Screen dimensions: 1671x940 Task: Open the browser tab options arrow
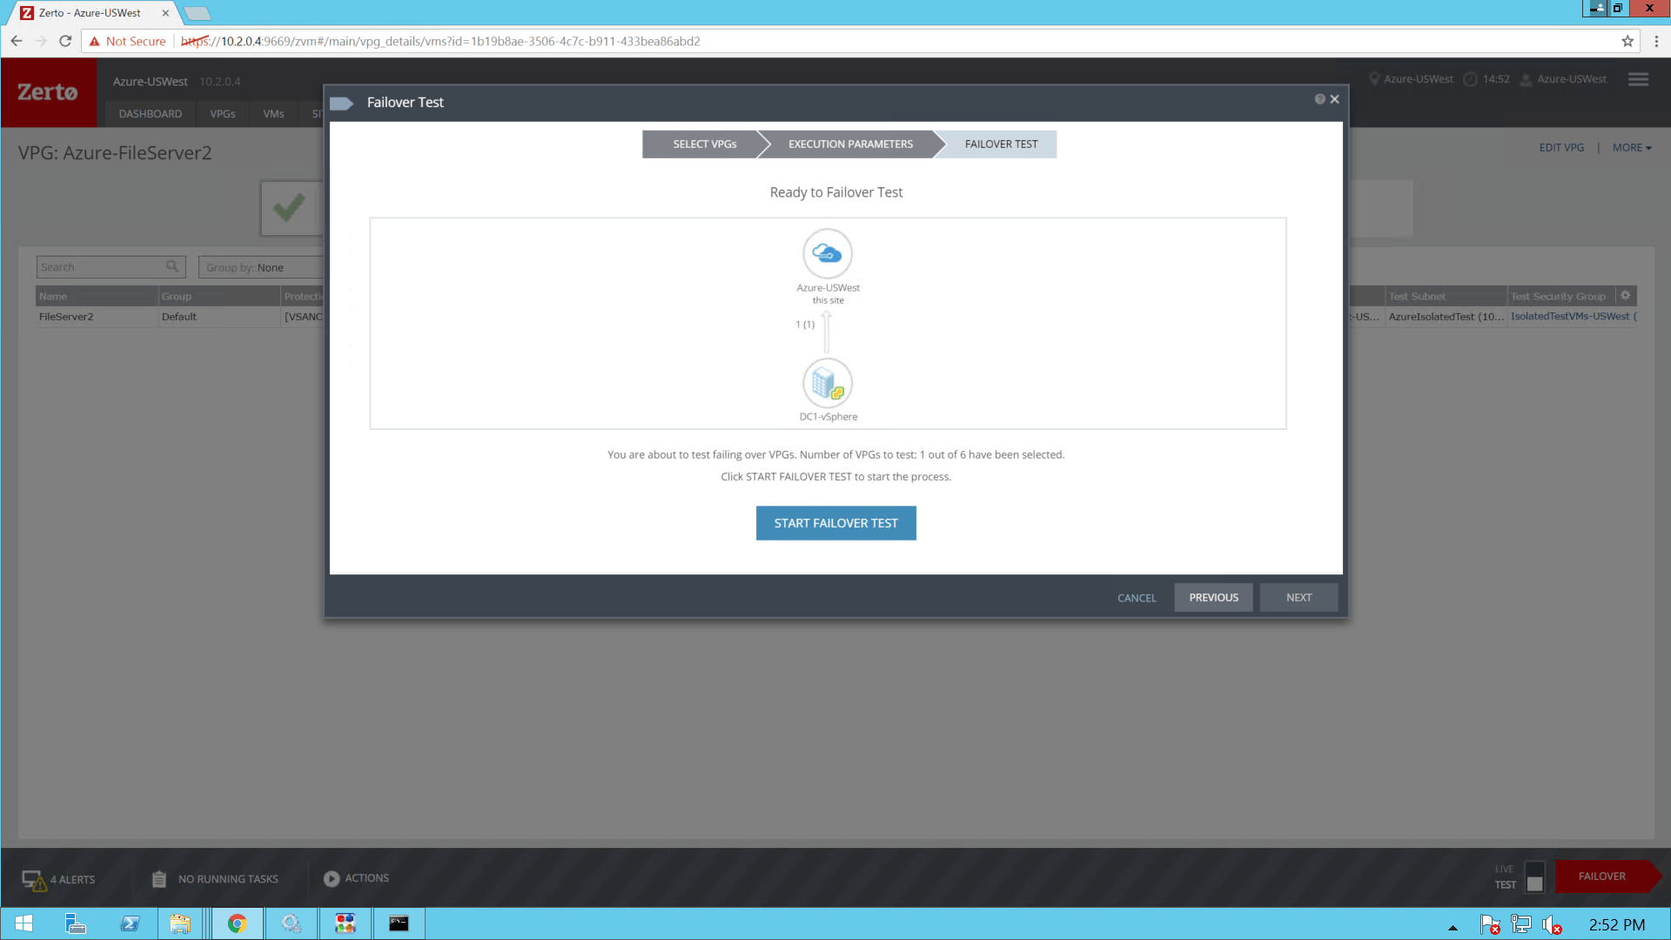click(x=197, y=13)
